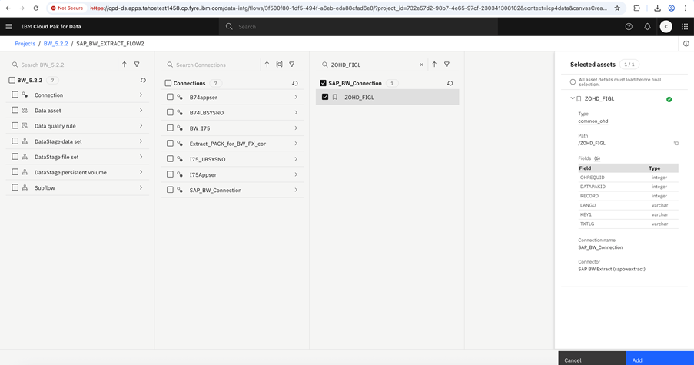Click the Cancel button
The height and width of the screenshot is (365, 694).
[593, 358]
